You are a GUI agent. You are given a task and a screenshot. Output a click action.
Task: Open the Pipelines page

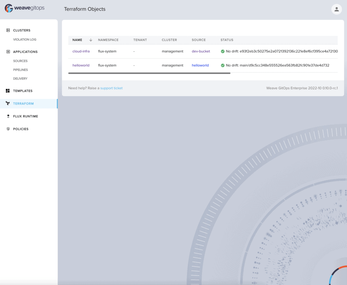coord(20,70)
